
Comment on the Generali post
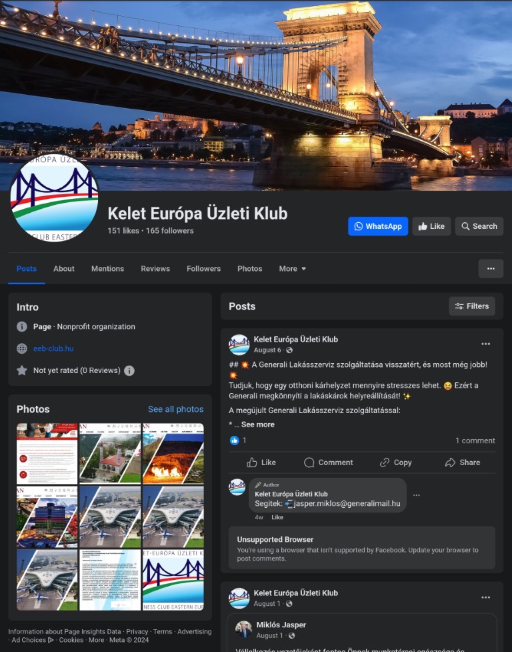pos(328,462)
